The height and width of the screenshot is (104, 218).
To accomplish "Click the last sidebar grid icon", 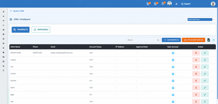I will click(3, 70).
